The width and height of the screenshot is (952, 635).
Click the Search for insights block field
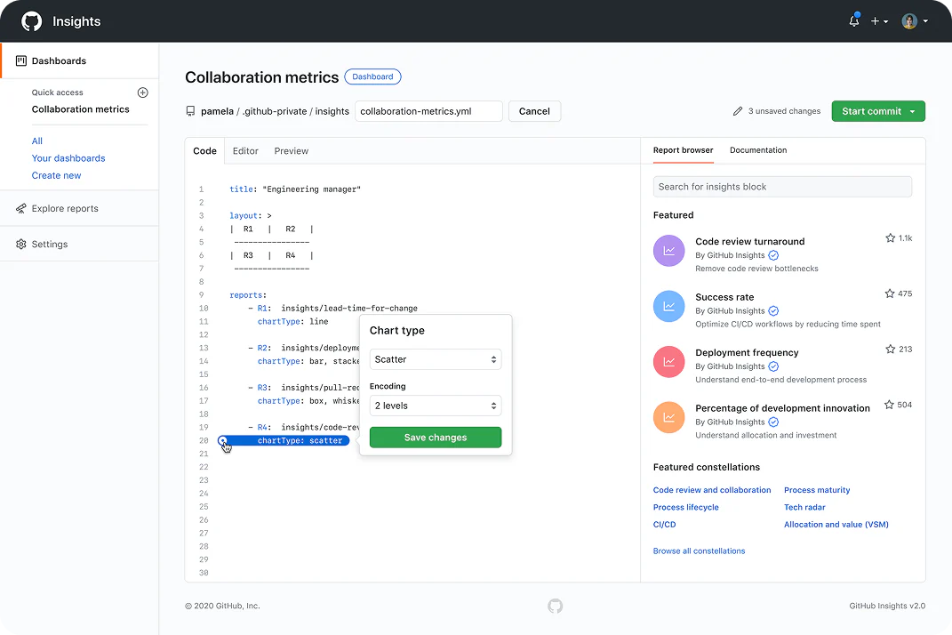tap(782, 187)
